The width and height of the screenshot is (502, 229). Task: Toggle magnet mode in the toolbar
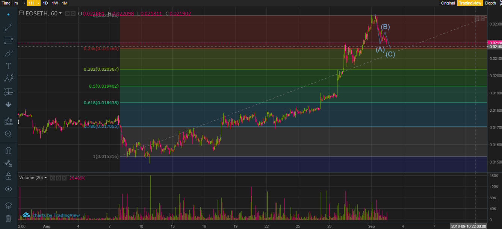[8, 150]
